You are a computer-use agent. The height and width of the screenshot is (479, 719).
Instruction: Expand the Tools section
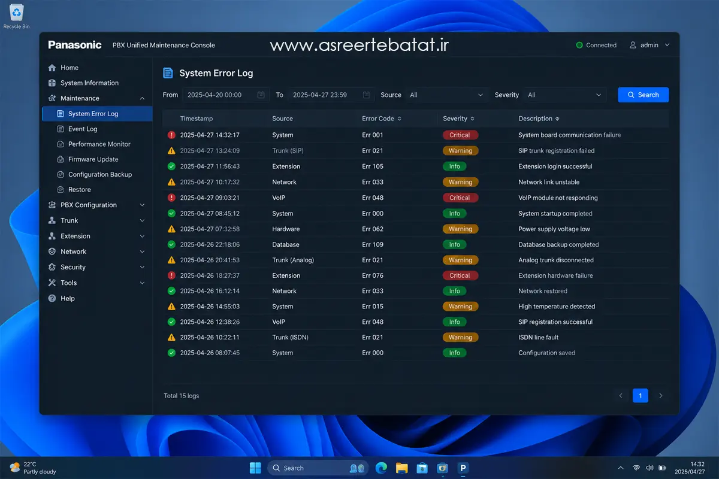pos(142,283)
